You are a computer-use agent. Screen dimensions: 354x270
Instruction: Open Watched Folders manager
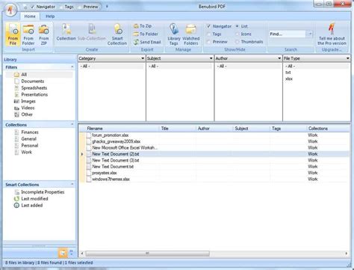point(191,34)
